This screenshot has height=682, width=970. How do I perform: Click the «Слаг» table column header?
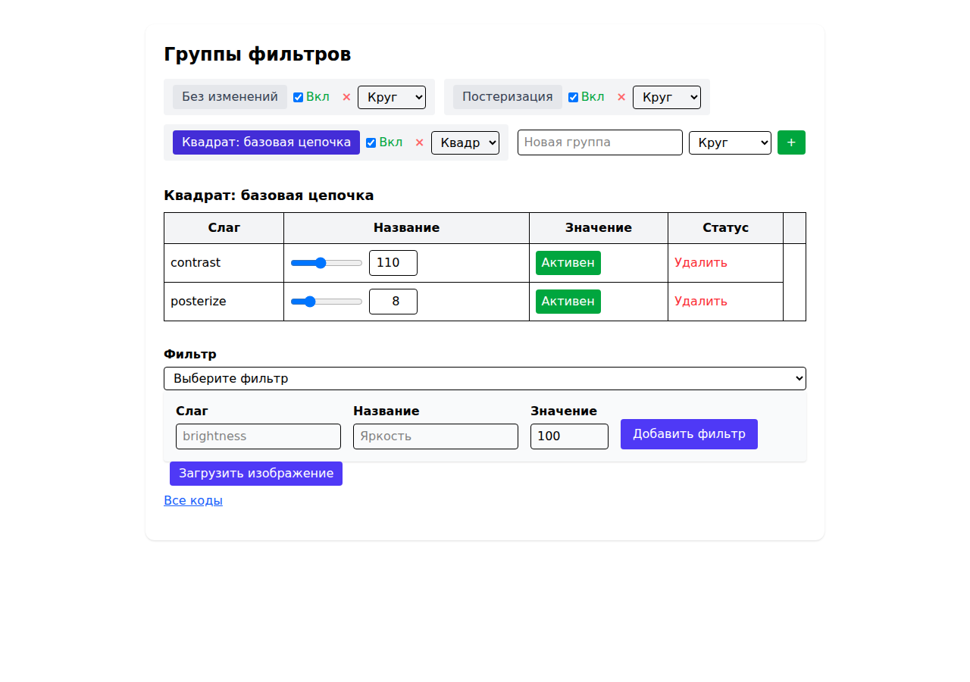[x=224, y=228]
